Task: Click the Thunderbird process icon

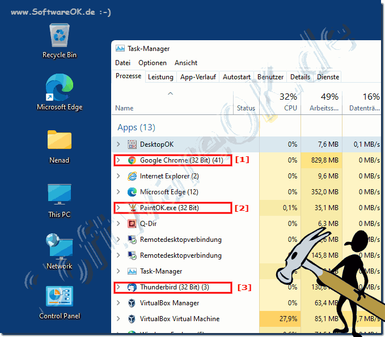Action: click(x=132, y=287)
